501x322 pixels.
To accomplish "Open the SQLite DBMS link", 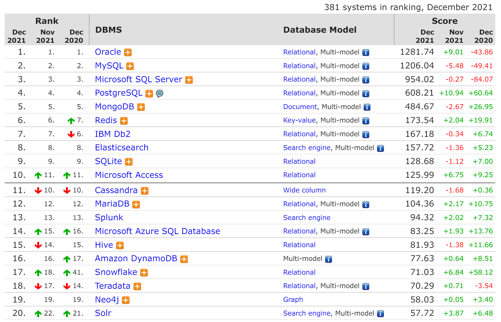I will click(x=108, y=161).
